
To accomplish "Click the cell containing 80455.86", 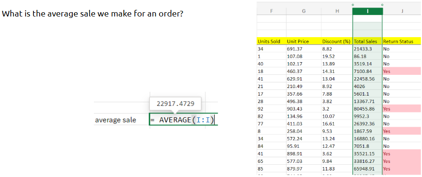I will click(x=367, y=109).
